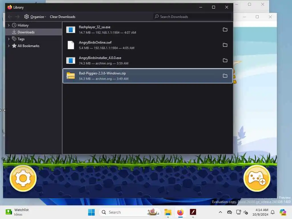Click the Bad-Piggies zip archive icon
Viewport: 292px width, 219px height.
71,76
